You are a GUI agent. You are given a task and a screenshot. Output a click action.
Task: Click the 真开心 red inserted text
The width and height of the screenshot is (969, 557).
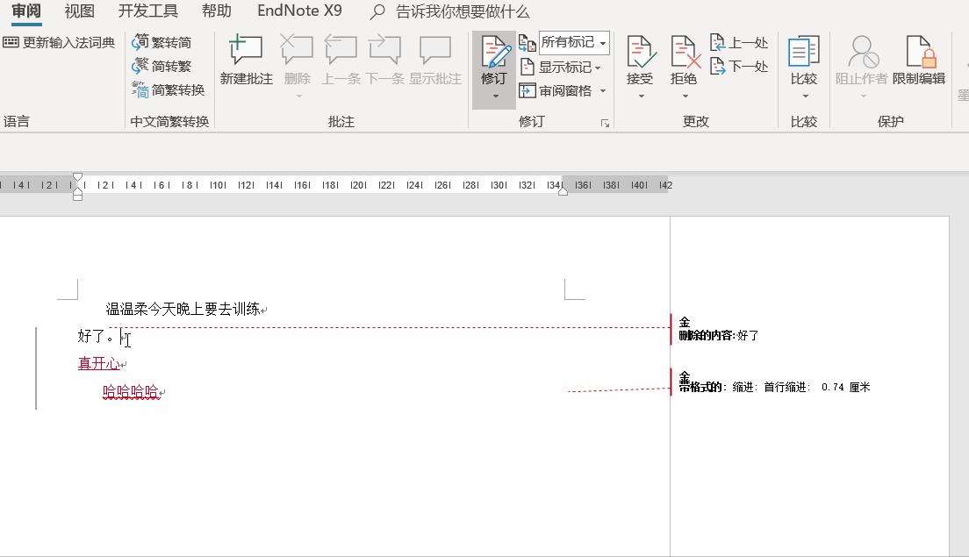coord(97,362)
